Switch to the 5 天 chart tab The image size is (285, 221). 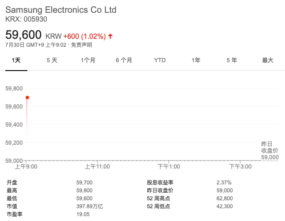(52, 60)
